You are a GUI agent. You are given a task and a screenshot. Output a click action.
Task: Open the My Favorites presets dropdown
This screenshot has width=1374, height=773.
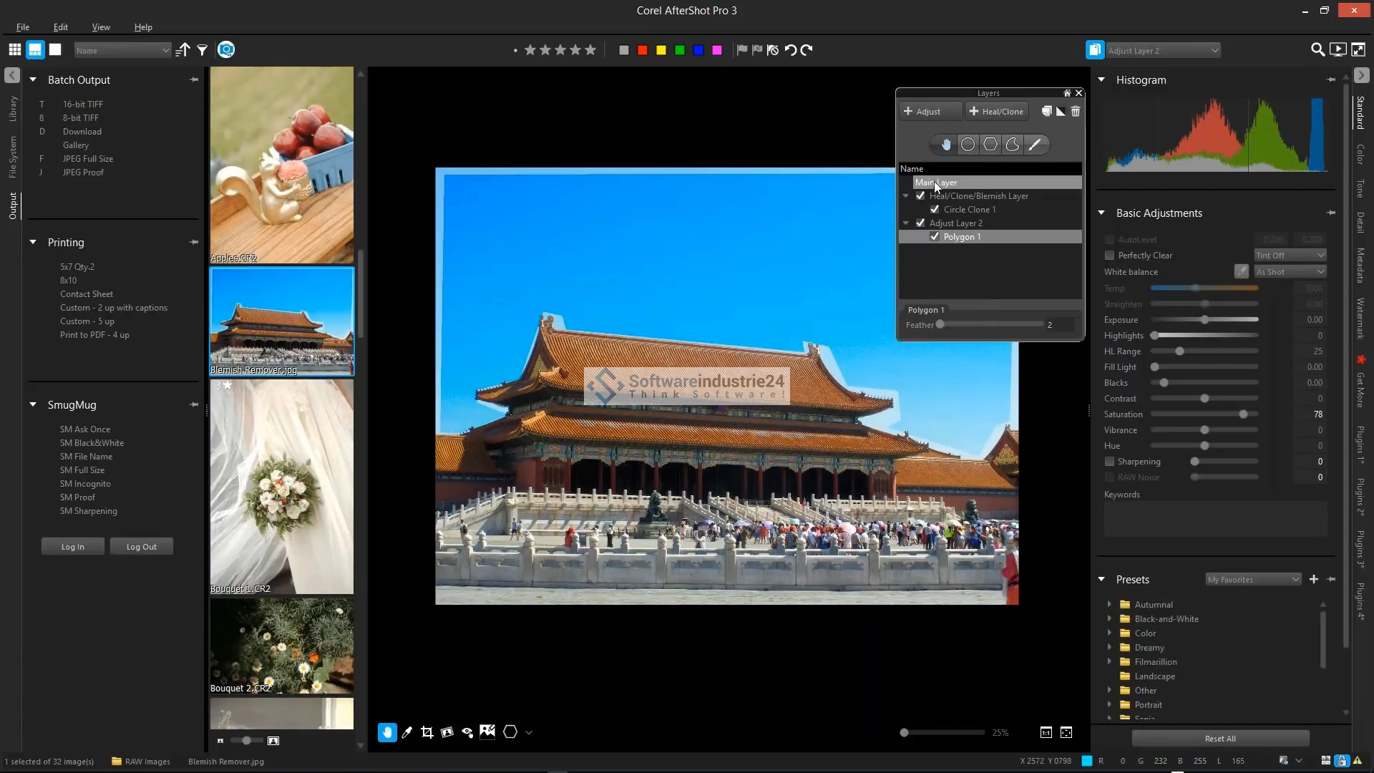tap(1252, 580)
